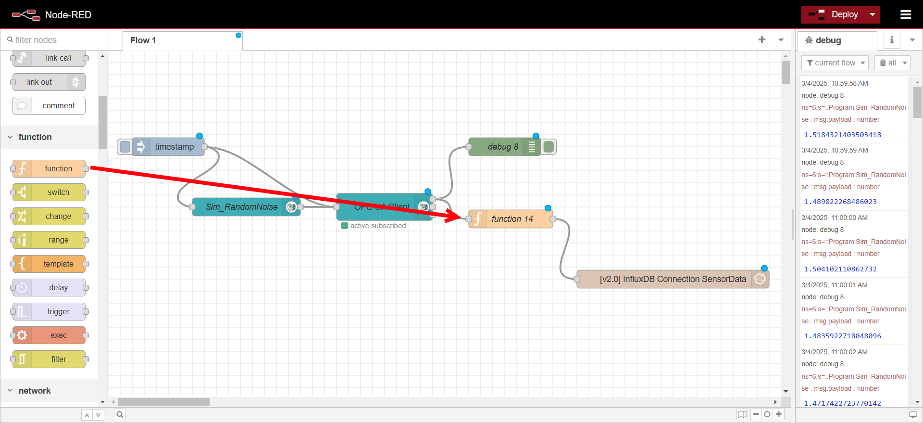Zoom in the workspace with the plus icon
This screenshot has height=423, width=923.
[x=779, y=414]
